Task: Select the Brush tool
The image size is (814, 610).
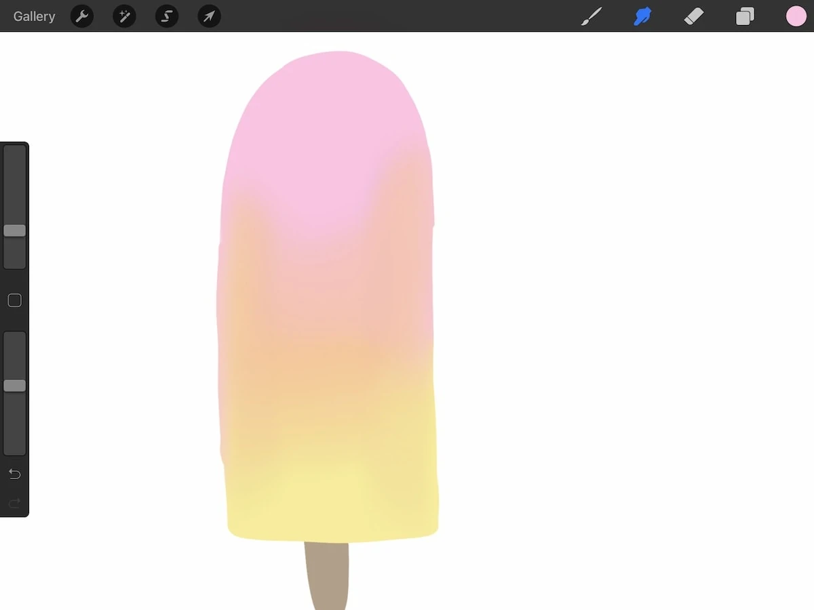Action: (592, 16)
